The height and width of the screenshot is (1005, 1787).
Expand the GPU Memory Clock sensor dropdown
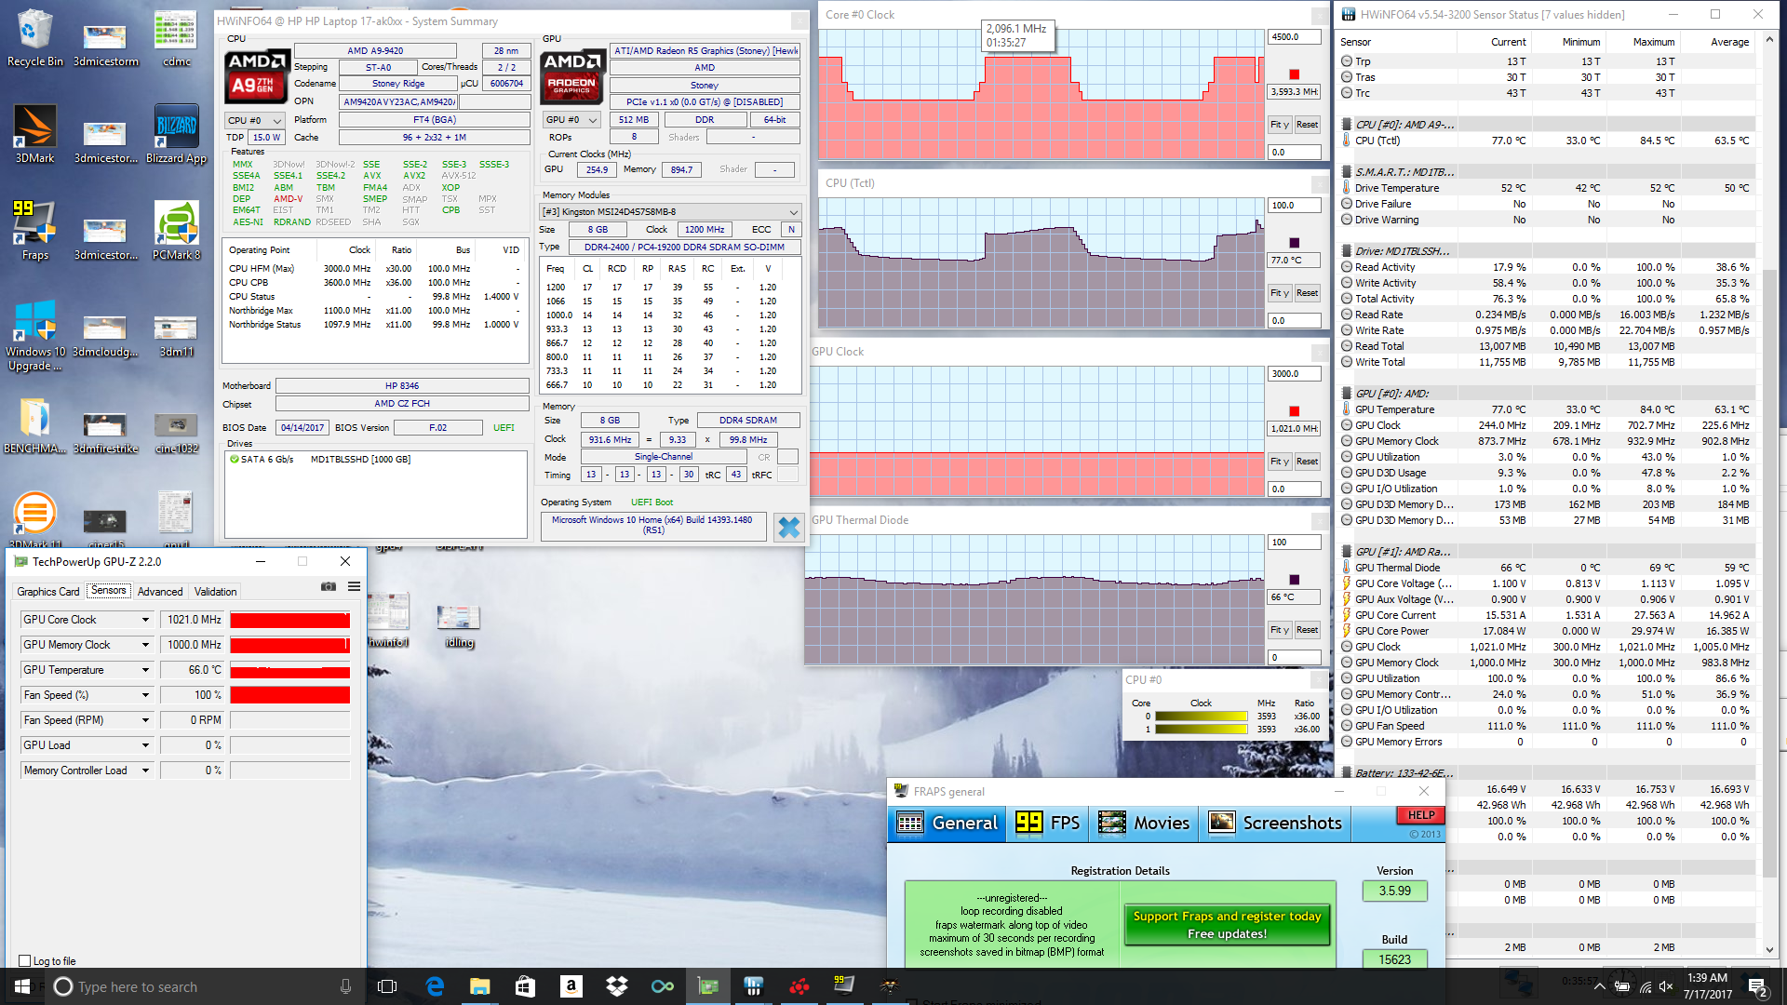145,645
